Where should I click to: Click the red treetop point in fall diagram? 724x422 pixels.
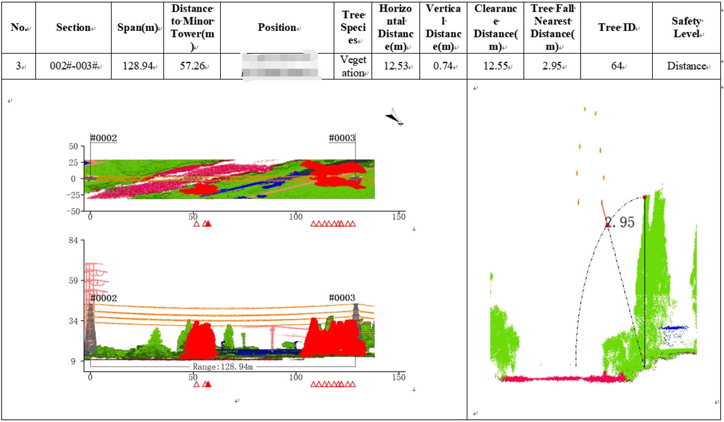(645, 197)
